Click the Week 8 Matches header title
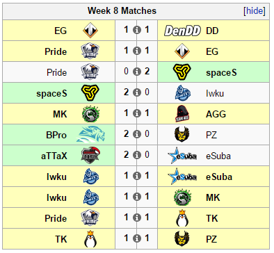 coord(122,11)
